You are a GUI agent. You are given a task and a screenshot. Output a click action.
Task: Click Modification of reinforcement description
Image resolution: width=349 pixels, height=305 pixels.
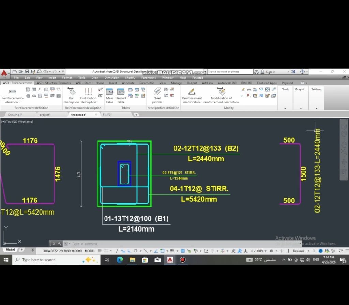coord(221,95)
